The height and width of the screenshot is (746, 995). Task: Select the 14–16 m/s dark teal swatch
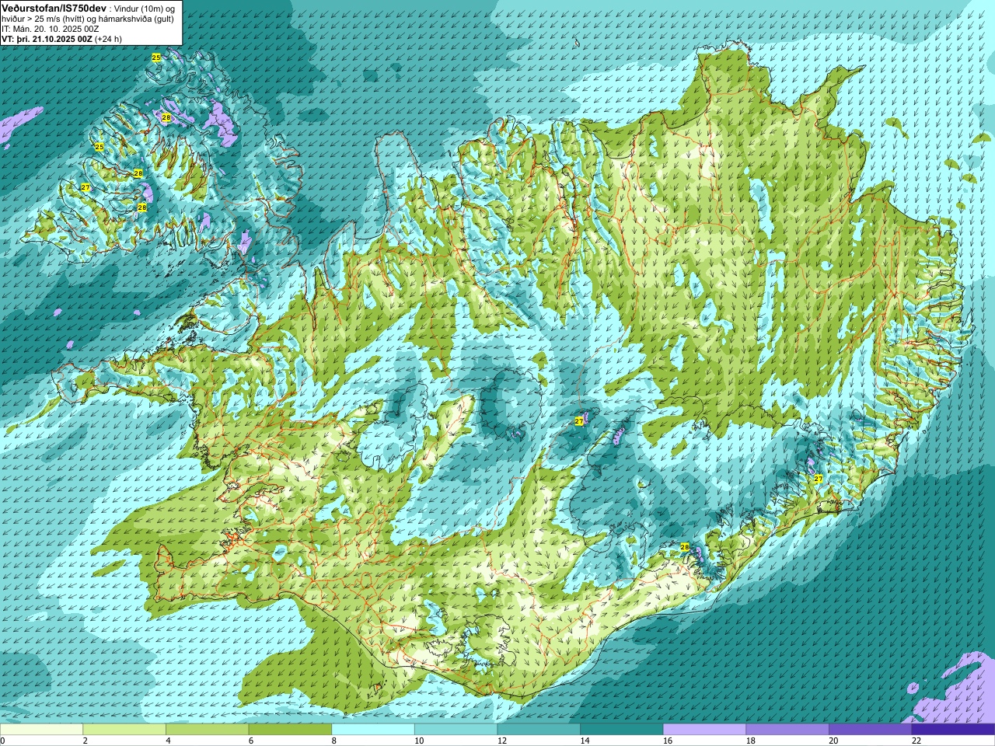(x=622, y=729)
